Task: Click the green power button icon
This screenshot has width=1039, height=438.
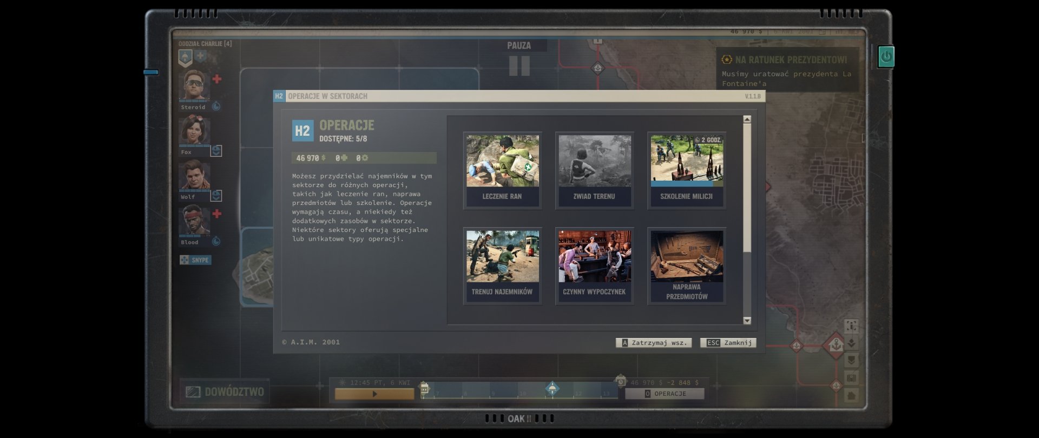Action: [x=886, y=56]
